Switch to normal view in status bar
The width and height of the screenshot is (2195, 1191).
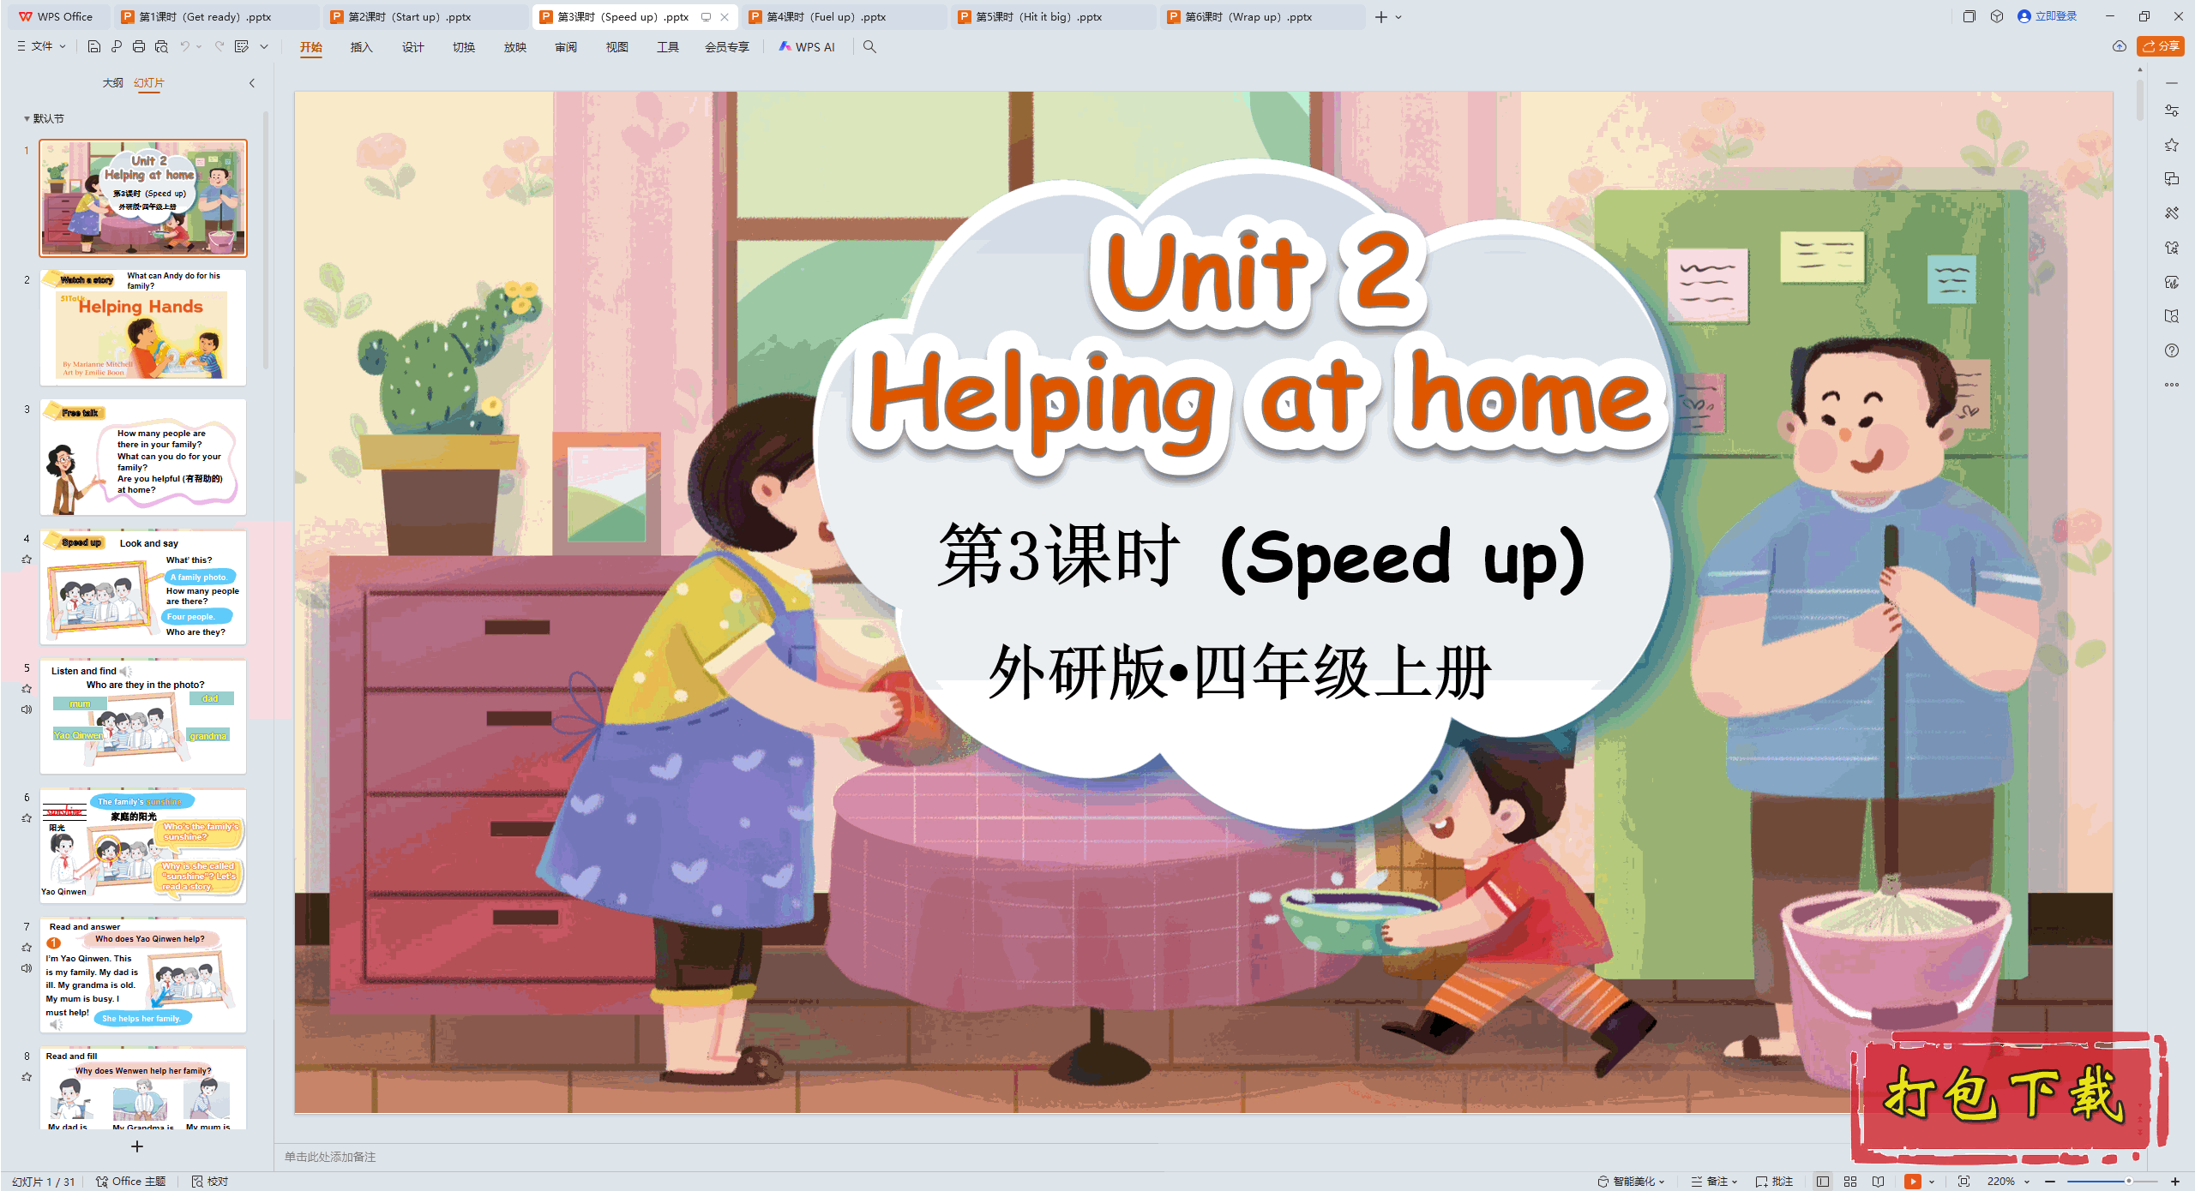(x=1823, y=1181)
